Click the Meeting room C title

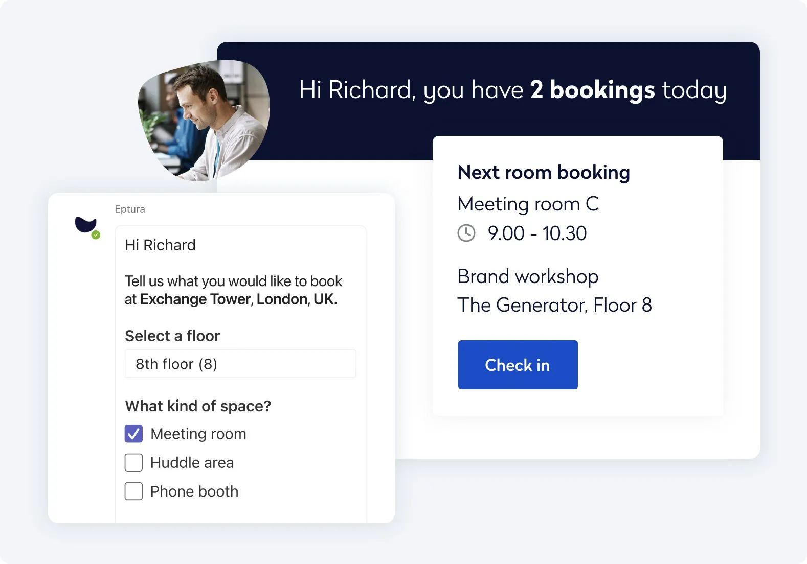528,204
